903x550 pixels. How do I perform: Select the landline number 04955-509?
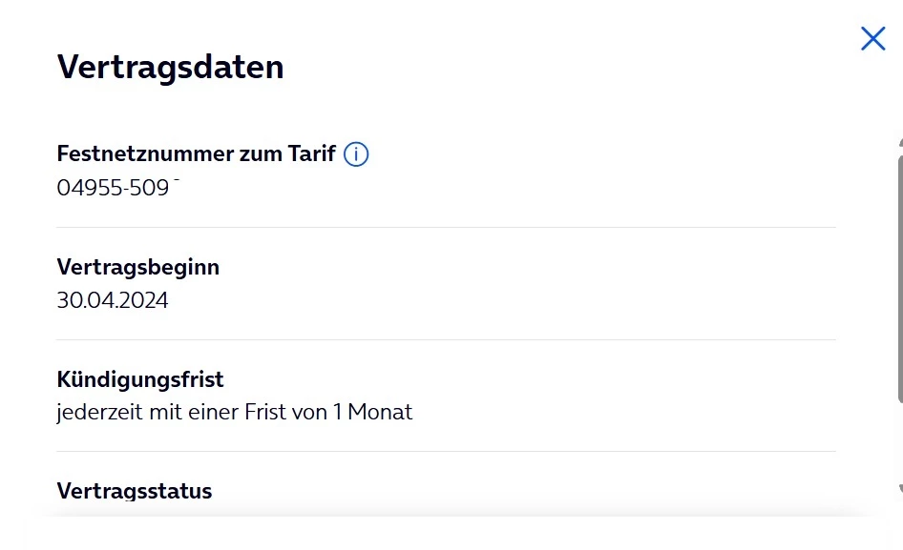[x=114, y=188]
